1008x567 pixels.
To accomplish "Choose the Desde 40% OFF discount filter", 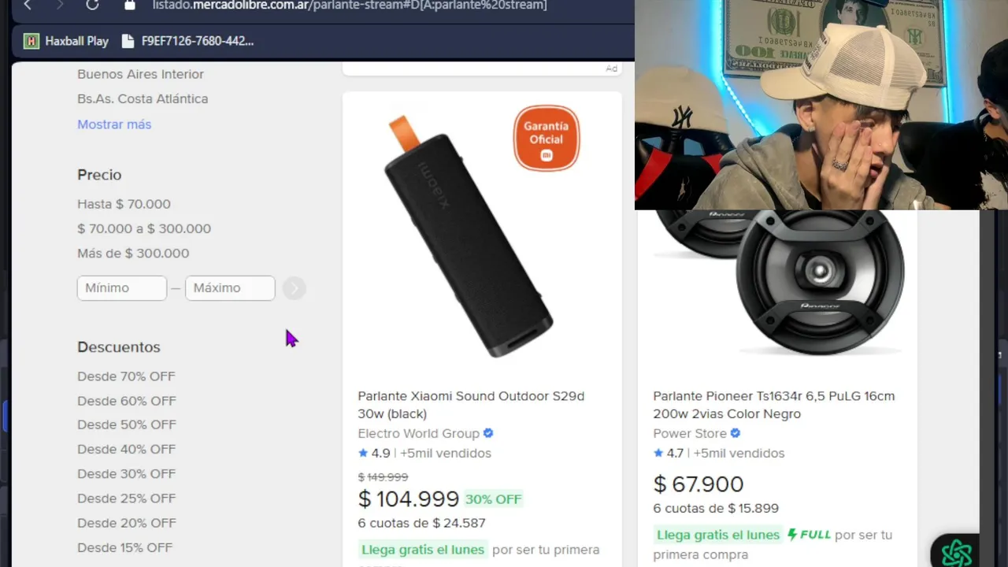I will (x=126, y=449).
